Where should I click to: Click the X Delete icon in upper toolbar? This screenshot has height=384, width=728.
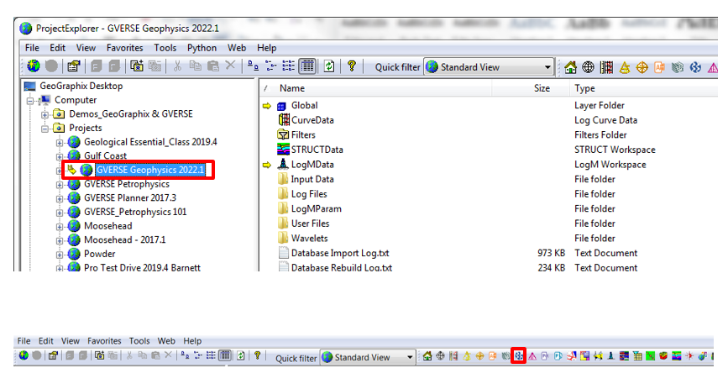pos(230,66)
